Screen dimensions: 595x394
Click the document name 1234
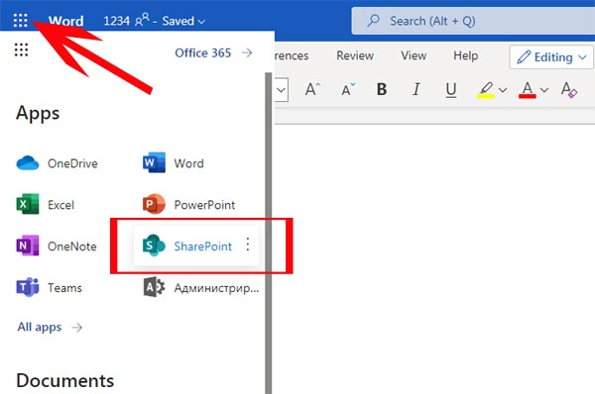click(116, 21)
